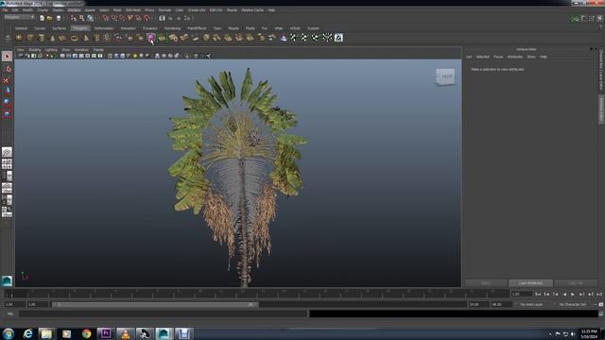Activate the Lasso select tool in toolbox
The height and width of the screenshot is (340, 605).
[7, 69]
